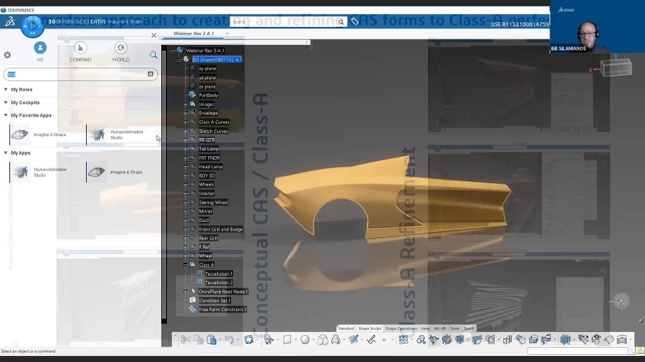The height and width of the screenshot is (362, 645).
Task: Click the Robot compass circle at bottom right
Action: pyautogui.click(x=621, y=301)
